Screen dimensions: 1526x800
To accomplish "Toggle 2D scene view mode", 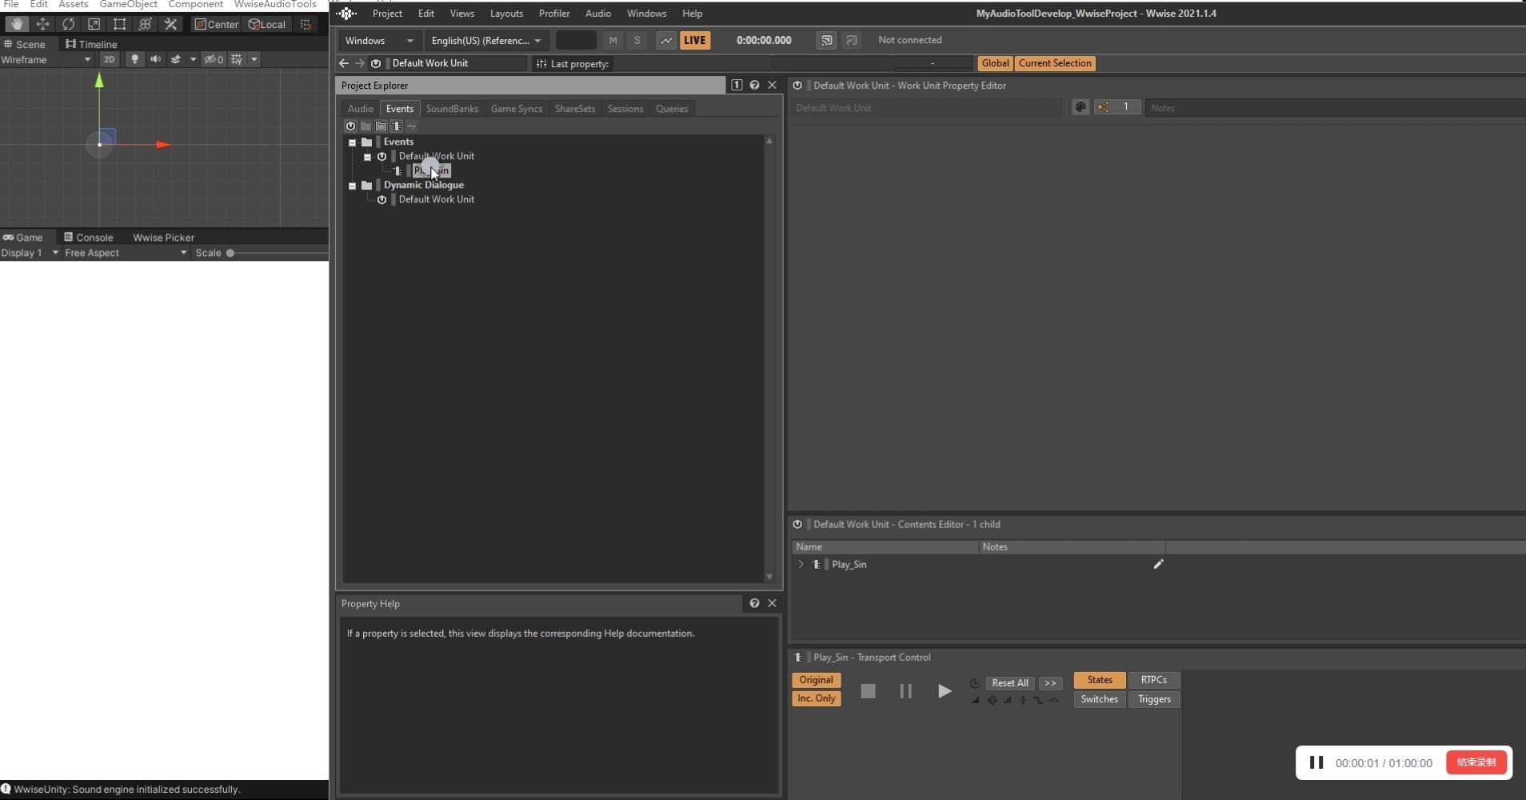I will click(x=109, y=59).
